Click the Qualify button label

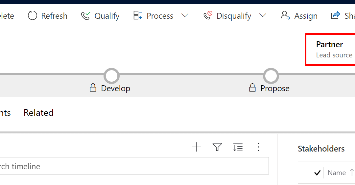(x=107, y=16)
